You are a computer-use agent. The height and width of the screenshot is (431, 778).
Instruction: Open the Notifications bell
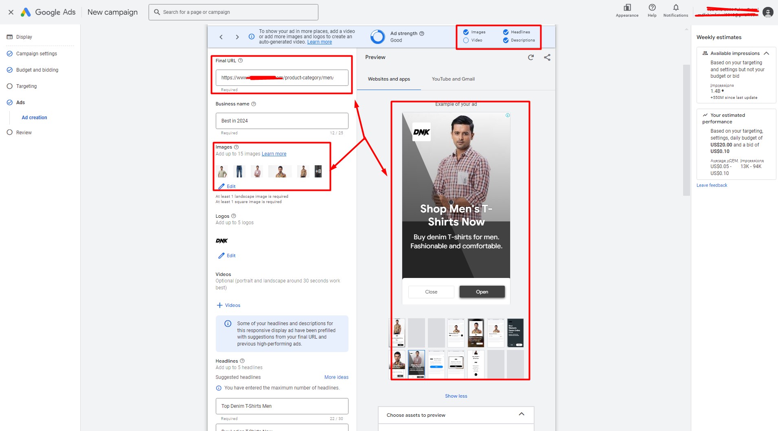click(x=676, y=7)
